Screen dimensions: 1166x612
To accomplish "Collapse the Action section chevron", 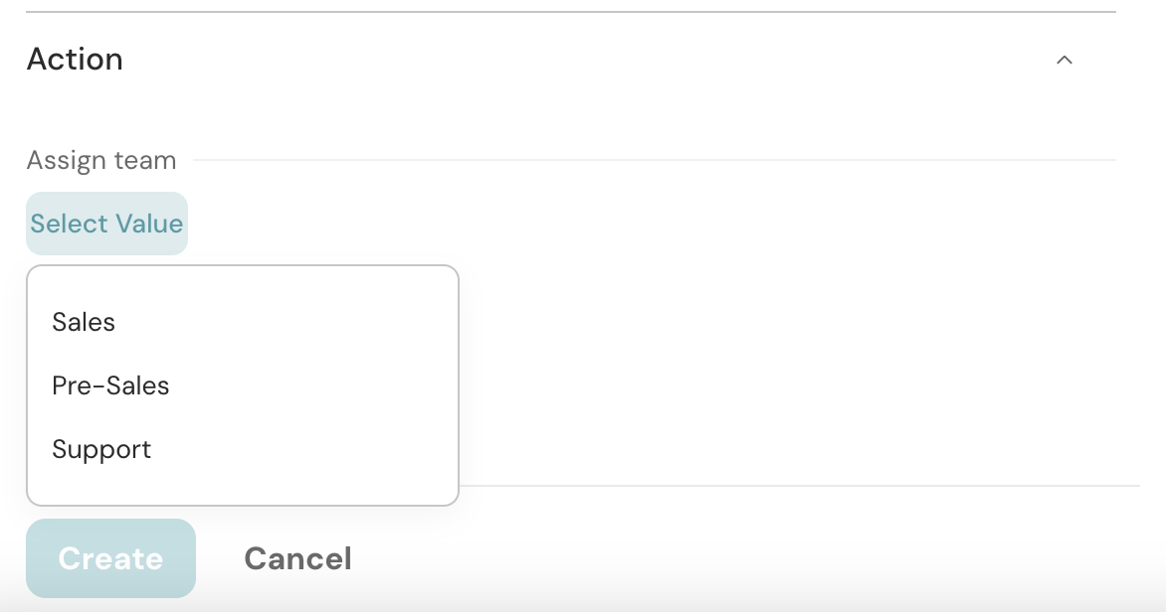I will (1064, 60).
